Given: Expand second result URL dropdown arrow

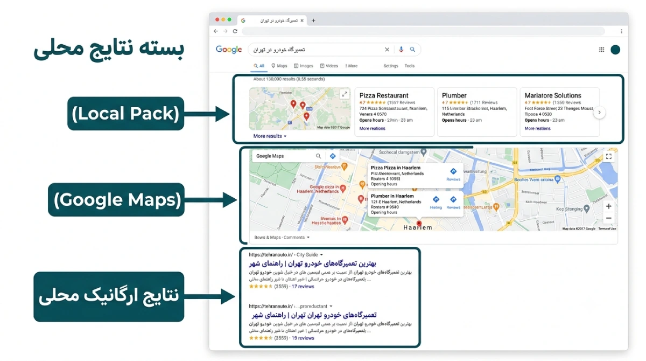Looking at the screenshot, I should pyautogui.click(x=331, y=307).
